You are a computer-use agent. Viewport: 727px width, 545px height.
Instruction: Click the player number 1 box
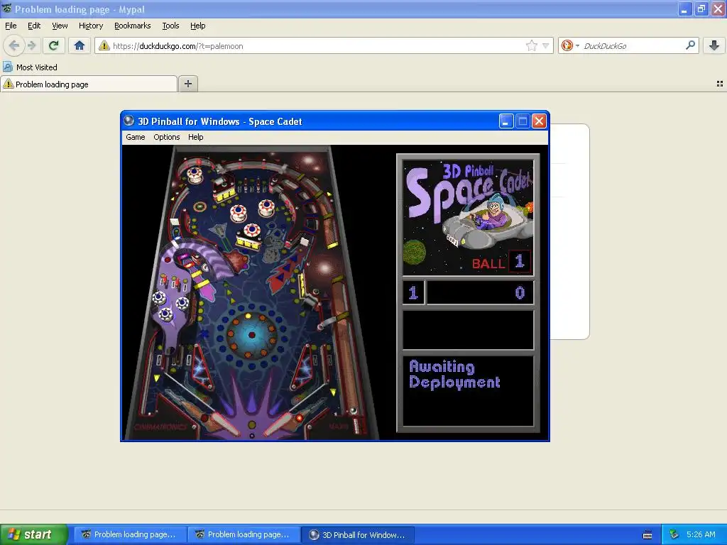(x=413, y=293)
